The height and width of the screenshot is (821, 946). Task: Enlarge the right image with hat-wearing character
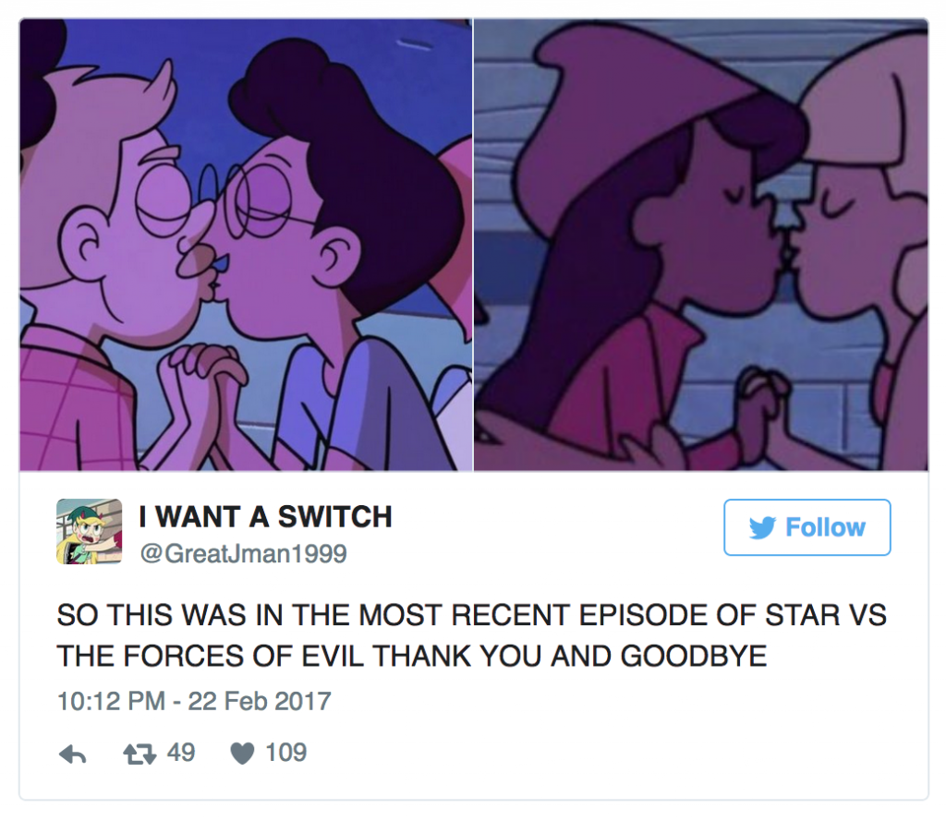[x=701, y=245]
